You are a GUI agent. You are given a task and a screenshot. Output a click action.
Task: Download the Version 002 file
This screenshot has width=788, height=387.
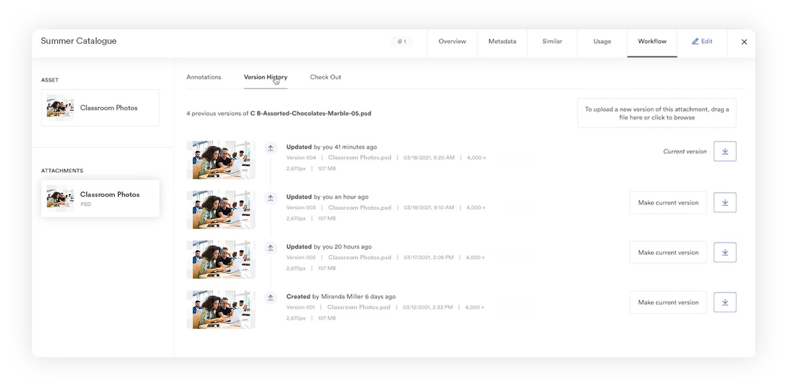725,252
